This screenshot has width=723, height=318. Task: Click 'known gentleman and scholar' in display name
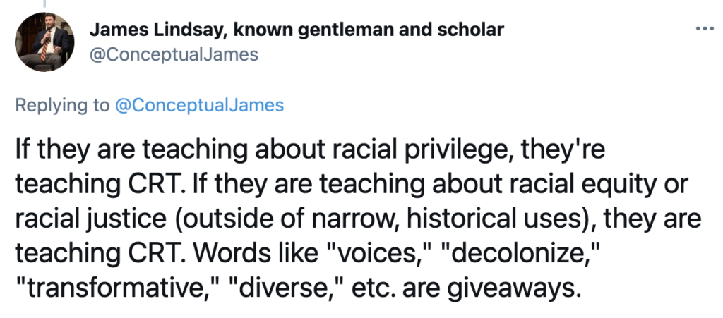pyautogui.click(x=369, y=30)
